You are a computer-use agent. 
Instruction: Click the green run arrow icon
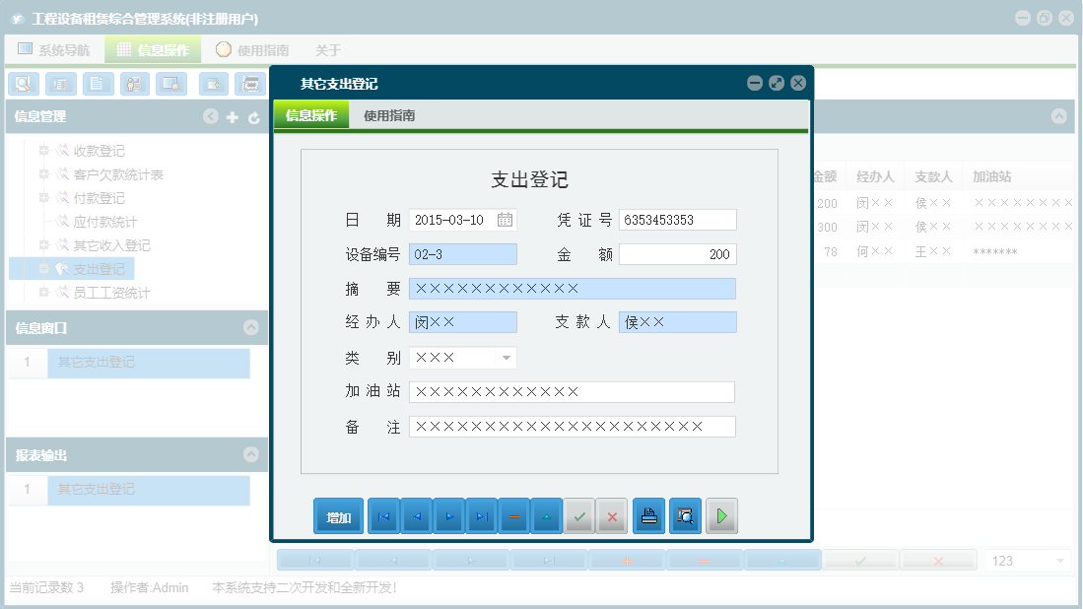click(721, 515)
